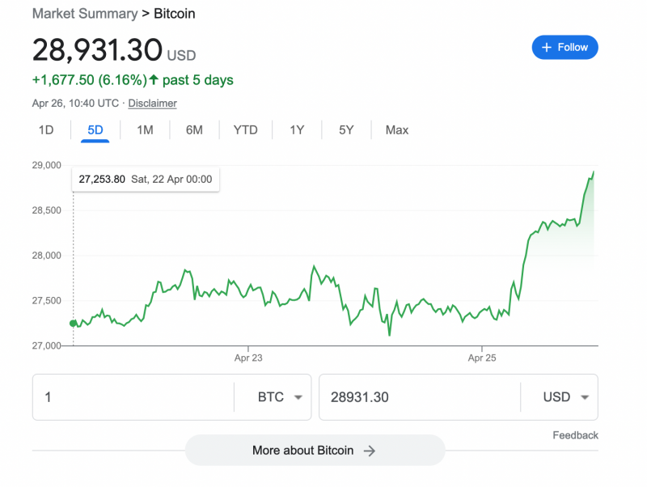Open the USD currency dropdown arrow
Viewport: 647px width, 487px height.
[584, 397]
